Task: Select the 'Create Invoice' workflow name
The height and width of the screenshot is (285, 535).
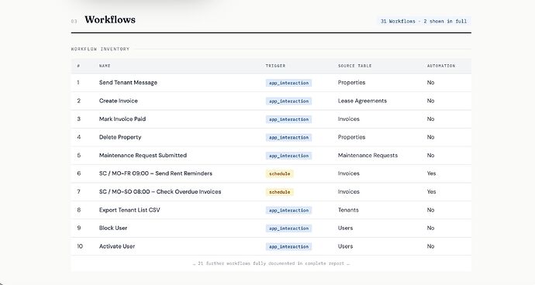Action: point(118,101)
